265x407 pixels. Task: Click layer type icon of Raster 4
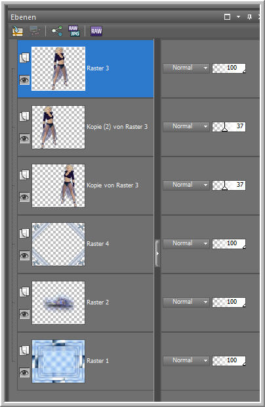24,233
